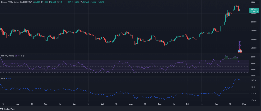The height and width of the screenshot is (111, 261).
Task: Click the purple lightning bolt event icon
Action: click(x=240, y=47)
